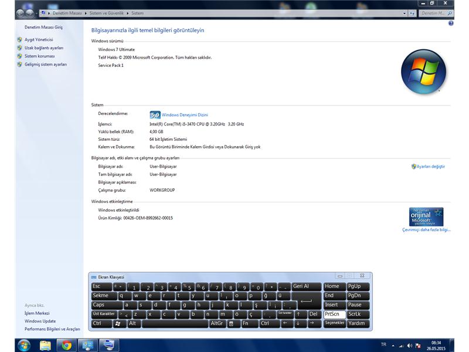The width and height of the screenshot is (469, 352).
Task: Go back with the Back arrow button
Action: coord(21,13)
